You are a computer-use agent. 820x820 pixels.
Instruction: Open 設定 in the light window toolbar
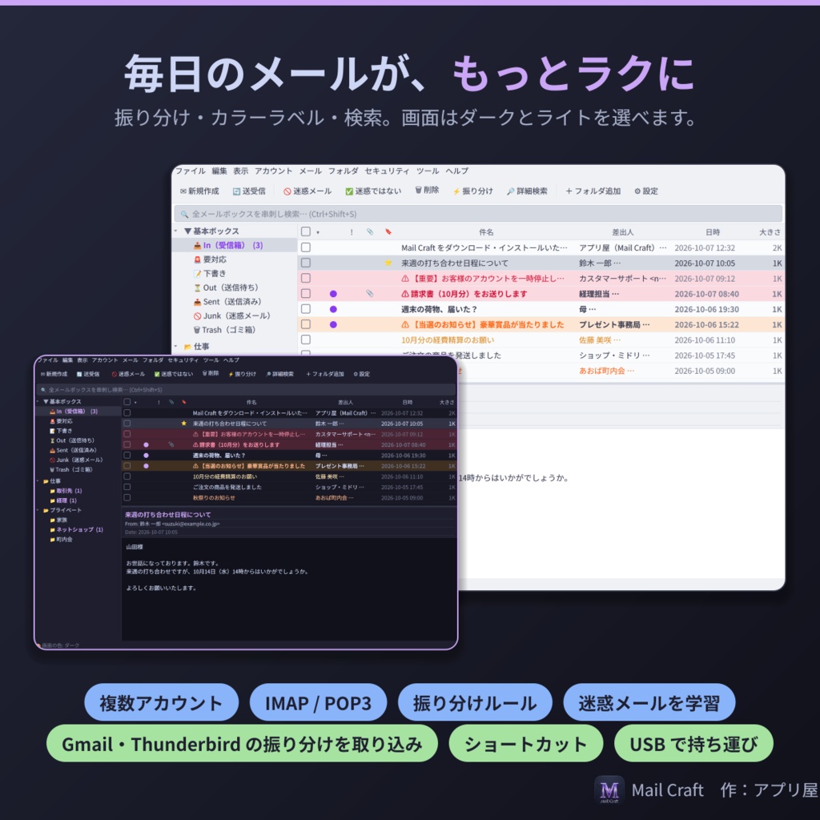646,191
